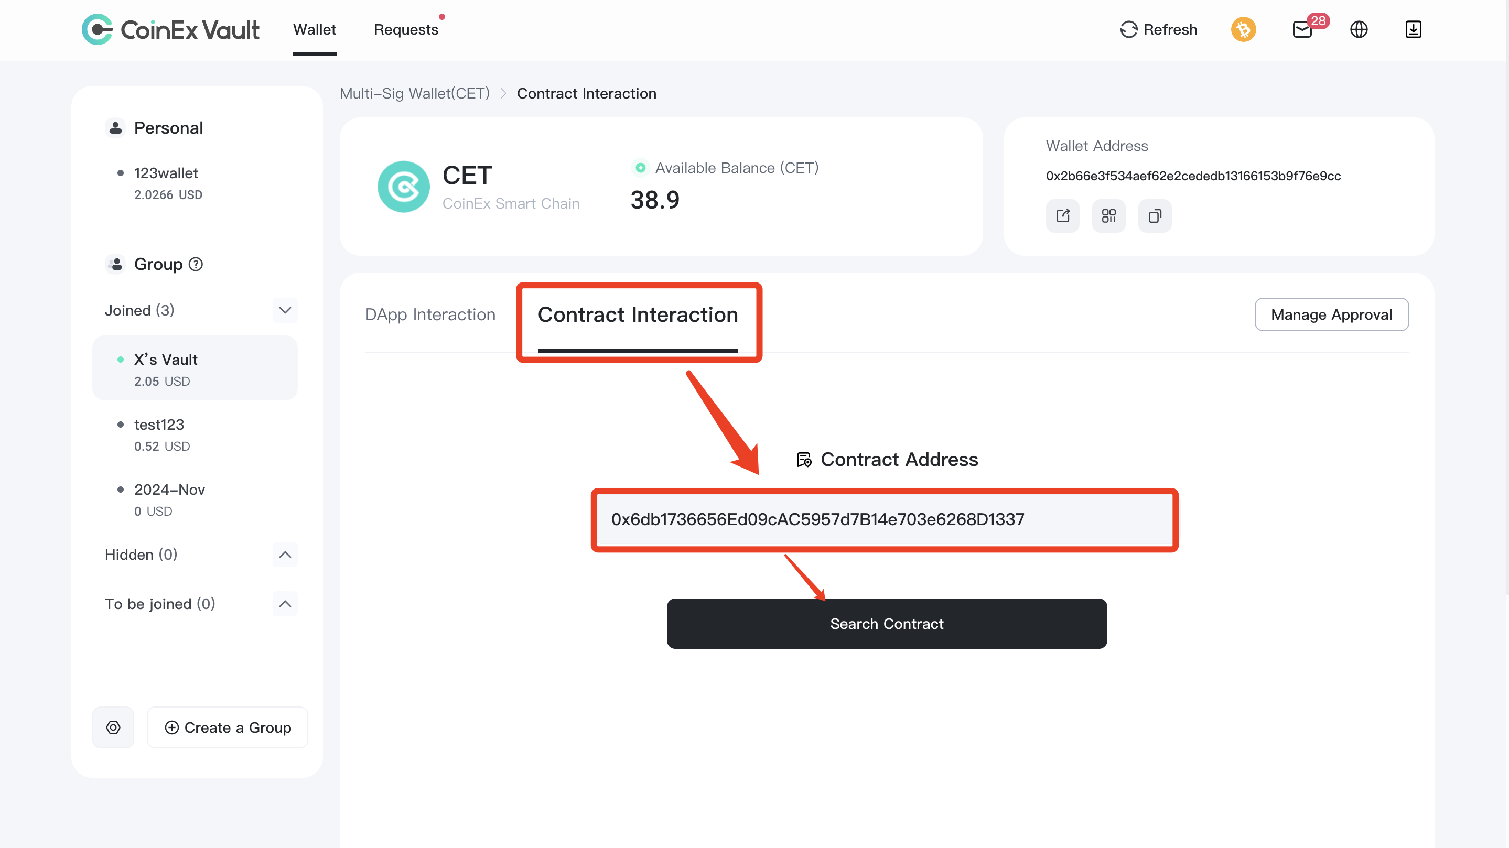The height and width of the screenshot is (848, 1509).
Task: Click the wallet address 0x2b66e3f5... text
Action: [x=1193, y=176]
